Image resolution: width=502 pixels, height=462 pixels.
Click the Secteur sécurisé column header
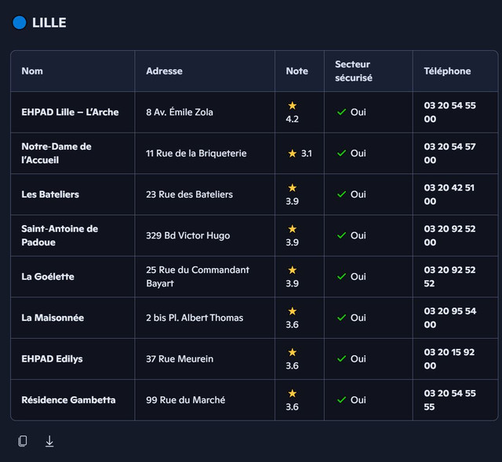pos(354,71)
